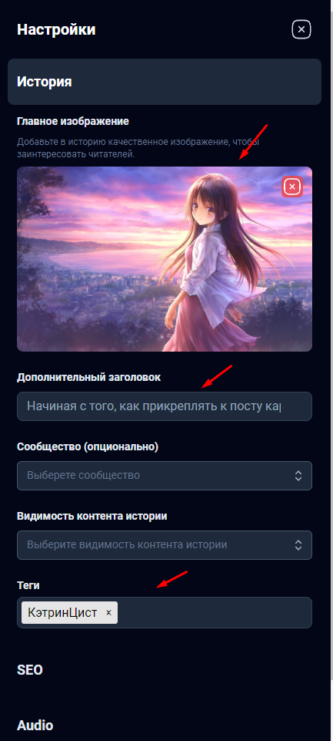Click the up-down arrows in visibility selector
333x741 pixels.
[x=298, y=545]
